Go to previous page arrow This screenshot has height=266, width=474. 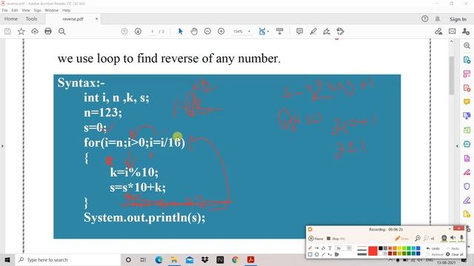[x=124, y=31]
